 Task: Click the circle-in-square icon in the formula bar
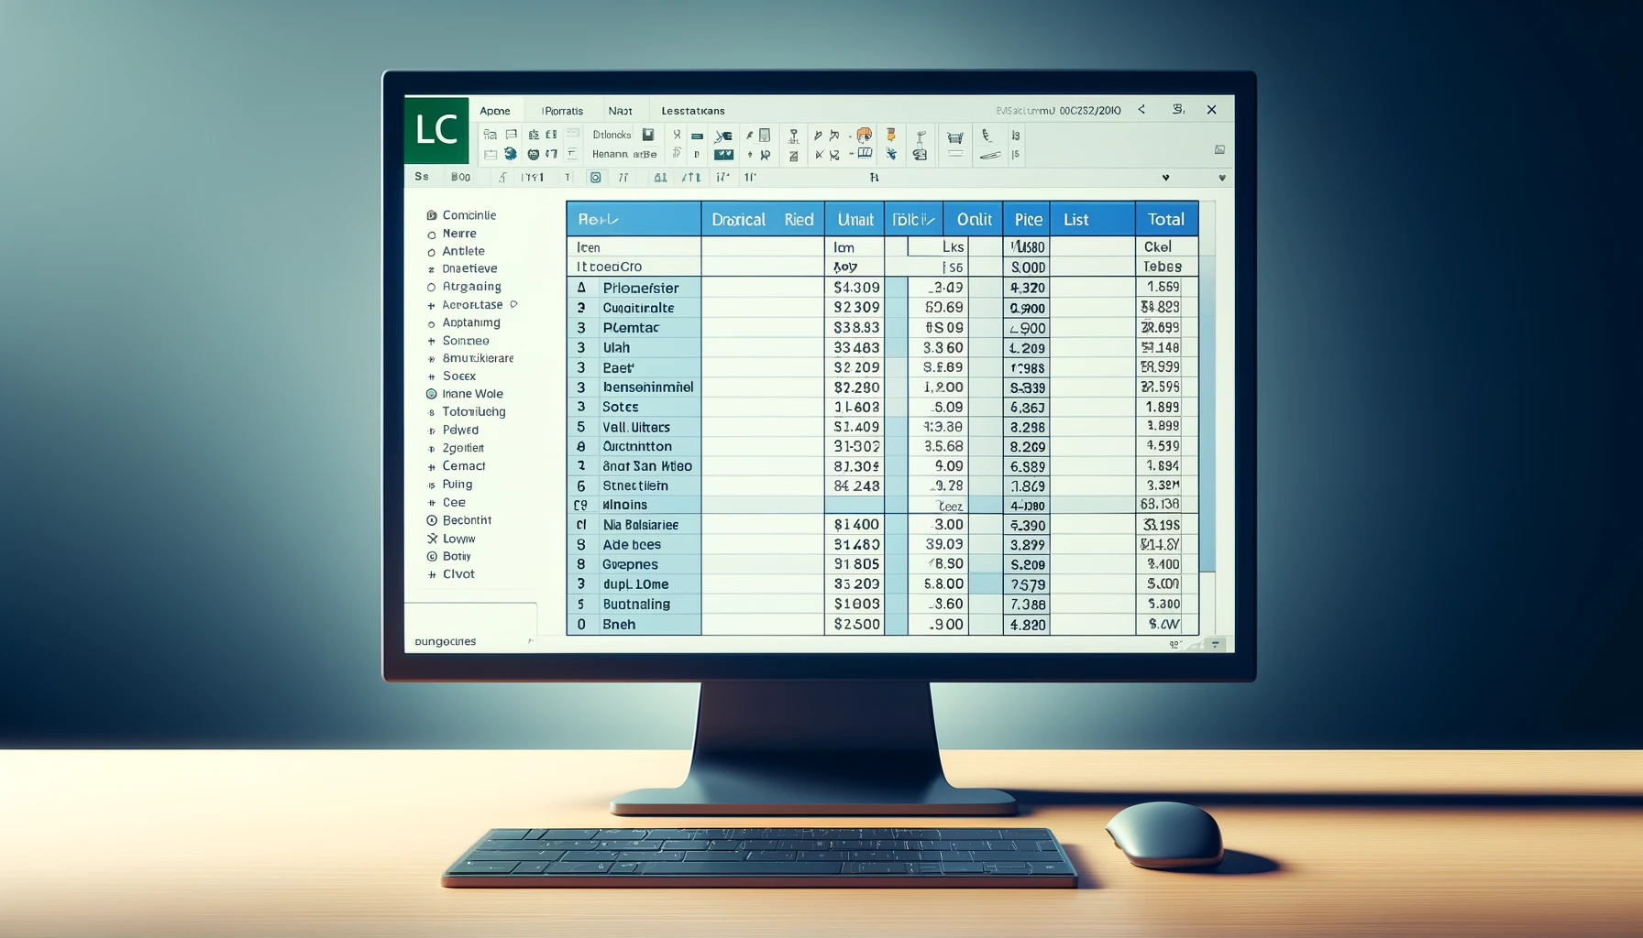595,178
